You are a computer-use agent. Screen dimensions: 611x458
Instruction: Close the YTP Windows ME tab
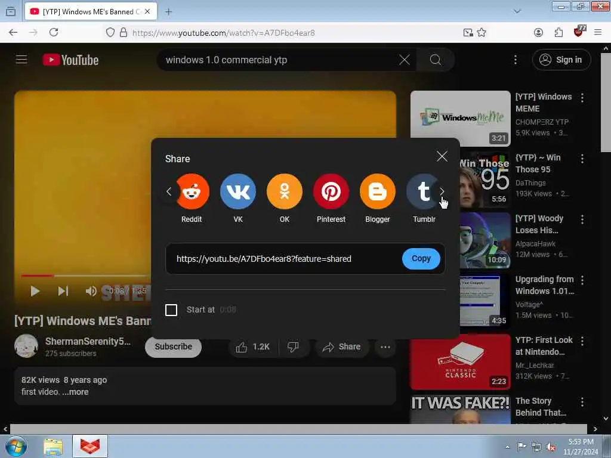point(147,12)
